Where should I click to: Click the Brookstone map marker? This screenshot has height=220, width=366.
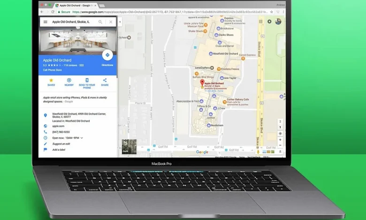(218, 29)
